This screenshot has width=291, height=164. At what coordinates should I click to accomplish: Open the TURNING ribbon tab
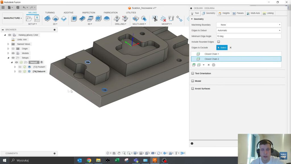point(50,13)
